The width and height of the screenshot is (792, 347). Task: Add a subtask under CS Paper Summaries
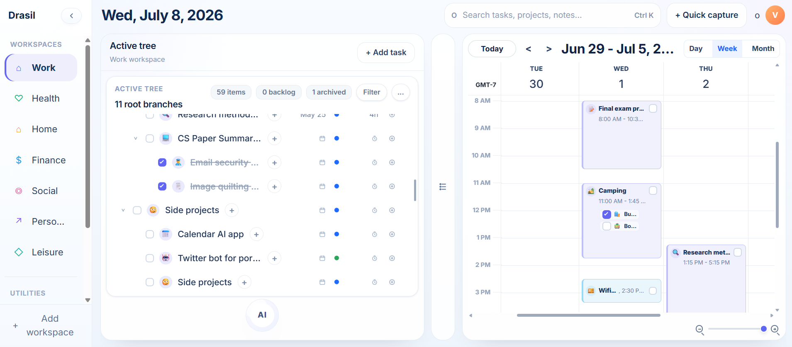point(274,138)
